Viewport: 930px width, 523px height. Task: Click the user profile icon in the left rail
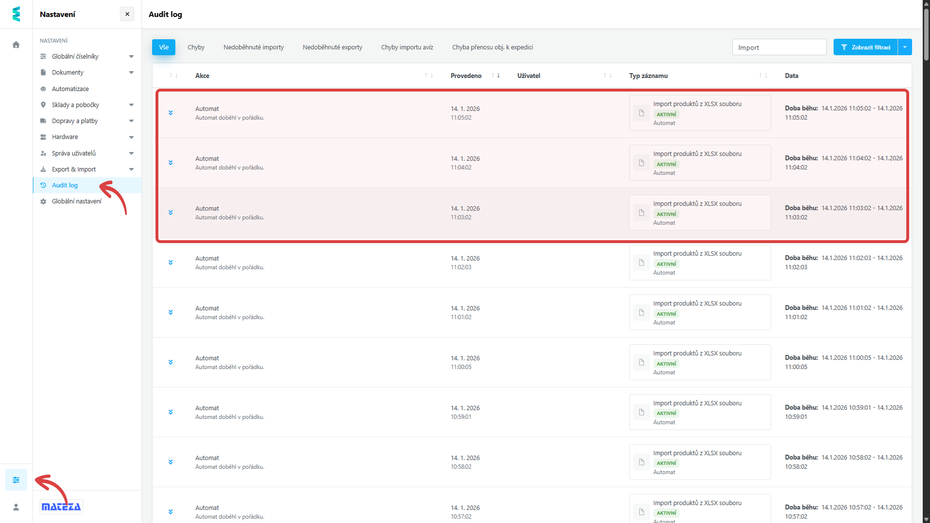click(16, 507)
